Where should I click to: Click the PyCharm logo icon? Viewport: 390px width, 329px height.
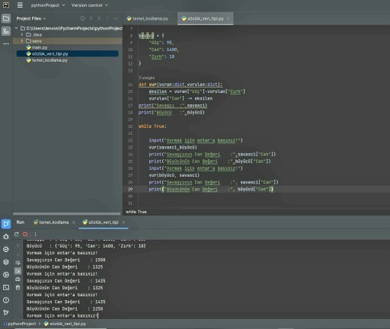(6, 5)
